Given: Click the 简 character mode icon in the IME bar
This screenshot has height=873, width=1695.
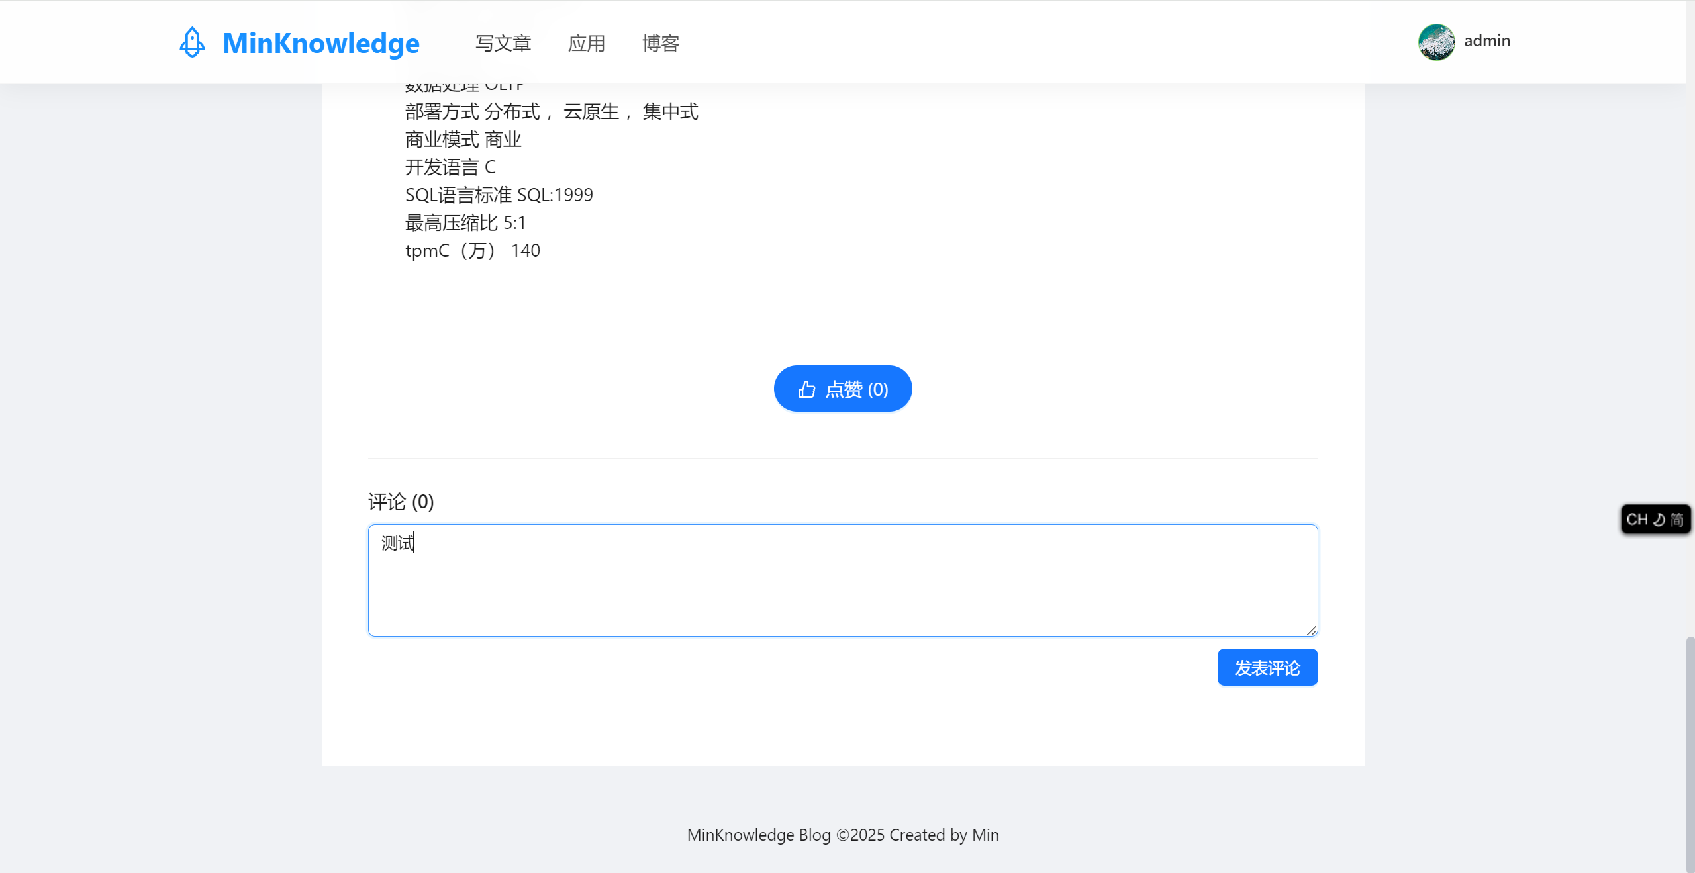Looking at the screenshot, I should pyautogui.click(x=1677, y=520).
